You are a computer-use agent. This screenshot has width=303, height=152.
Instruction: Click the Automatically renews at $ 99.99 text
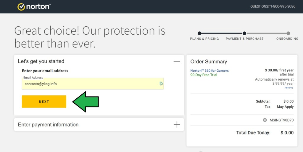pos(274,81)
